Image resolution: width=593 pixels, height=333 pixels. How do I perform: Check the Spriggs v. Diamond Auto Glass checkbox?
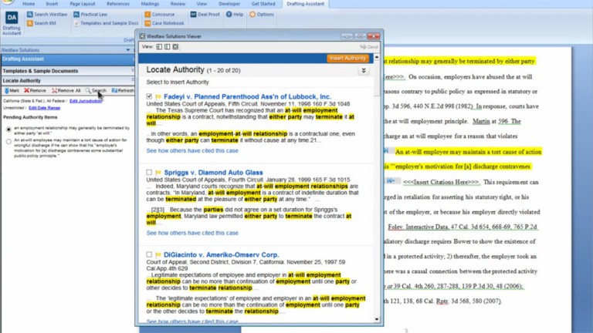click(x=150, y=173)
